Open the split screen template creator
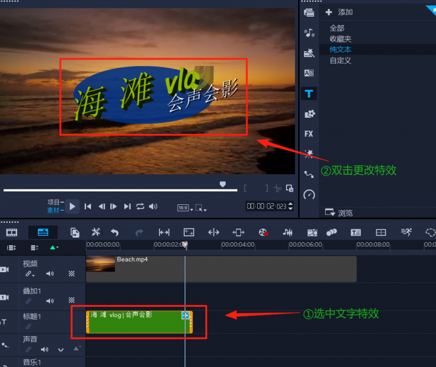The width and height of the screenshot is (436, 367). click(381, 232)
